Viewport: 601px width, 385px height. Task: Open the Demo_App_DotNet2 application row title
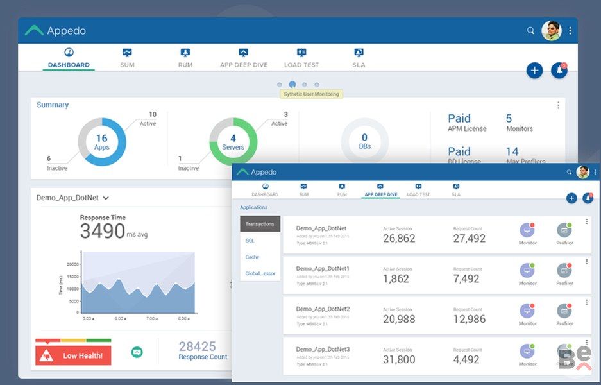tap(323, 309)
